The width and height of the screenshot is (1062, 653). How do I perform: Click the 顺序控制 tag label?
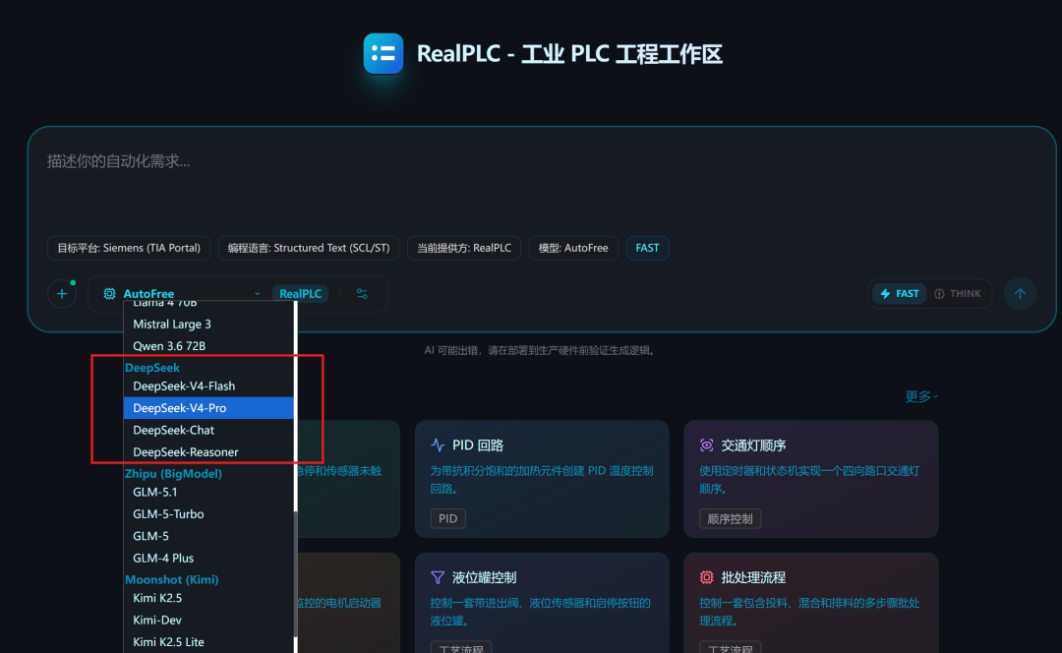point(730,519)
